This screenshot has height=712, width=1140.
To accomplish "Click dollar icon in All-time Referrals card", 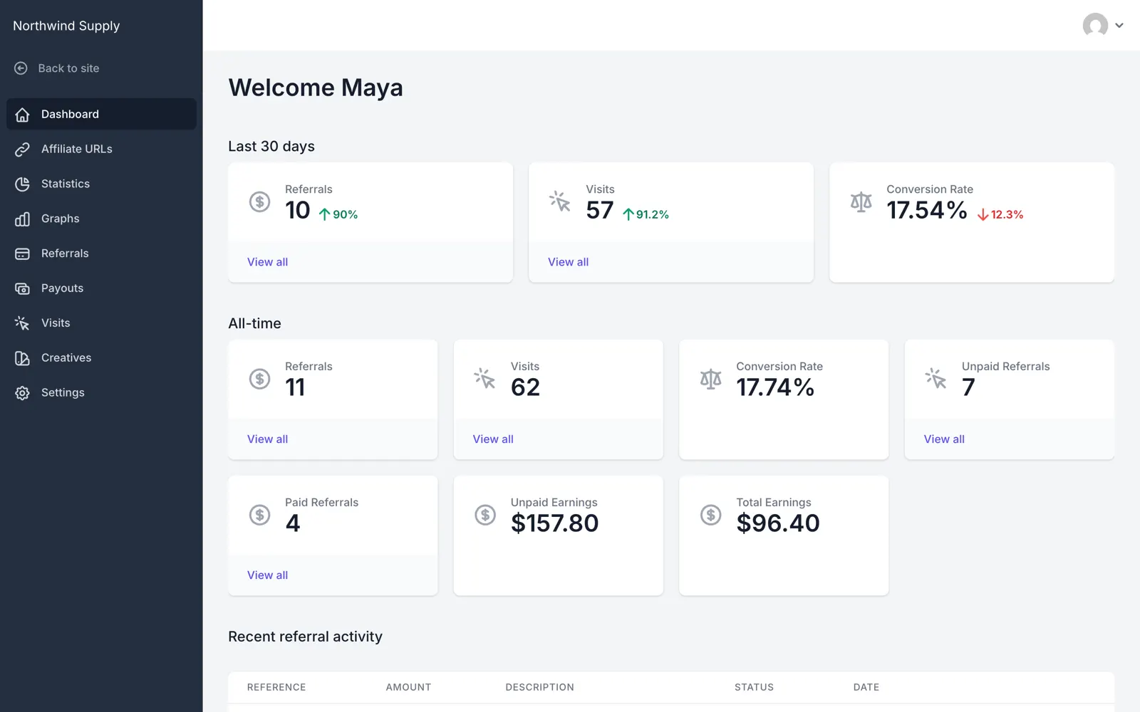I will (x=259, y=379).
